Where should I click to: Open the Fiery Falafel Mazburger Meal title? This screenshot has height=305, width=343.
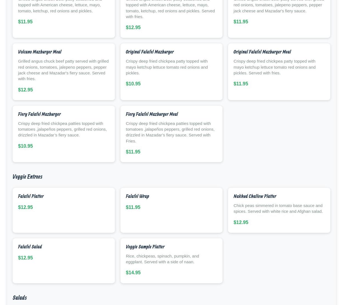(x=152, y=114)
